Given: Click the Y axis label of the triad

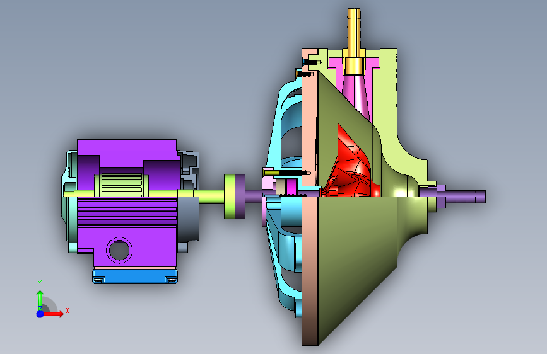Looking at the screenshot, I should coord(40,283).
